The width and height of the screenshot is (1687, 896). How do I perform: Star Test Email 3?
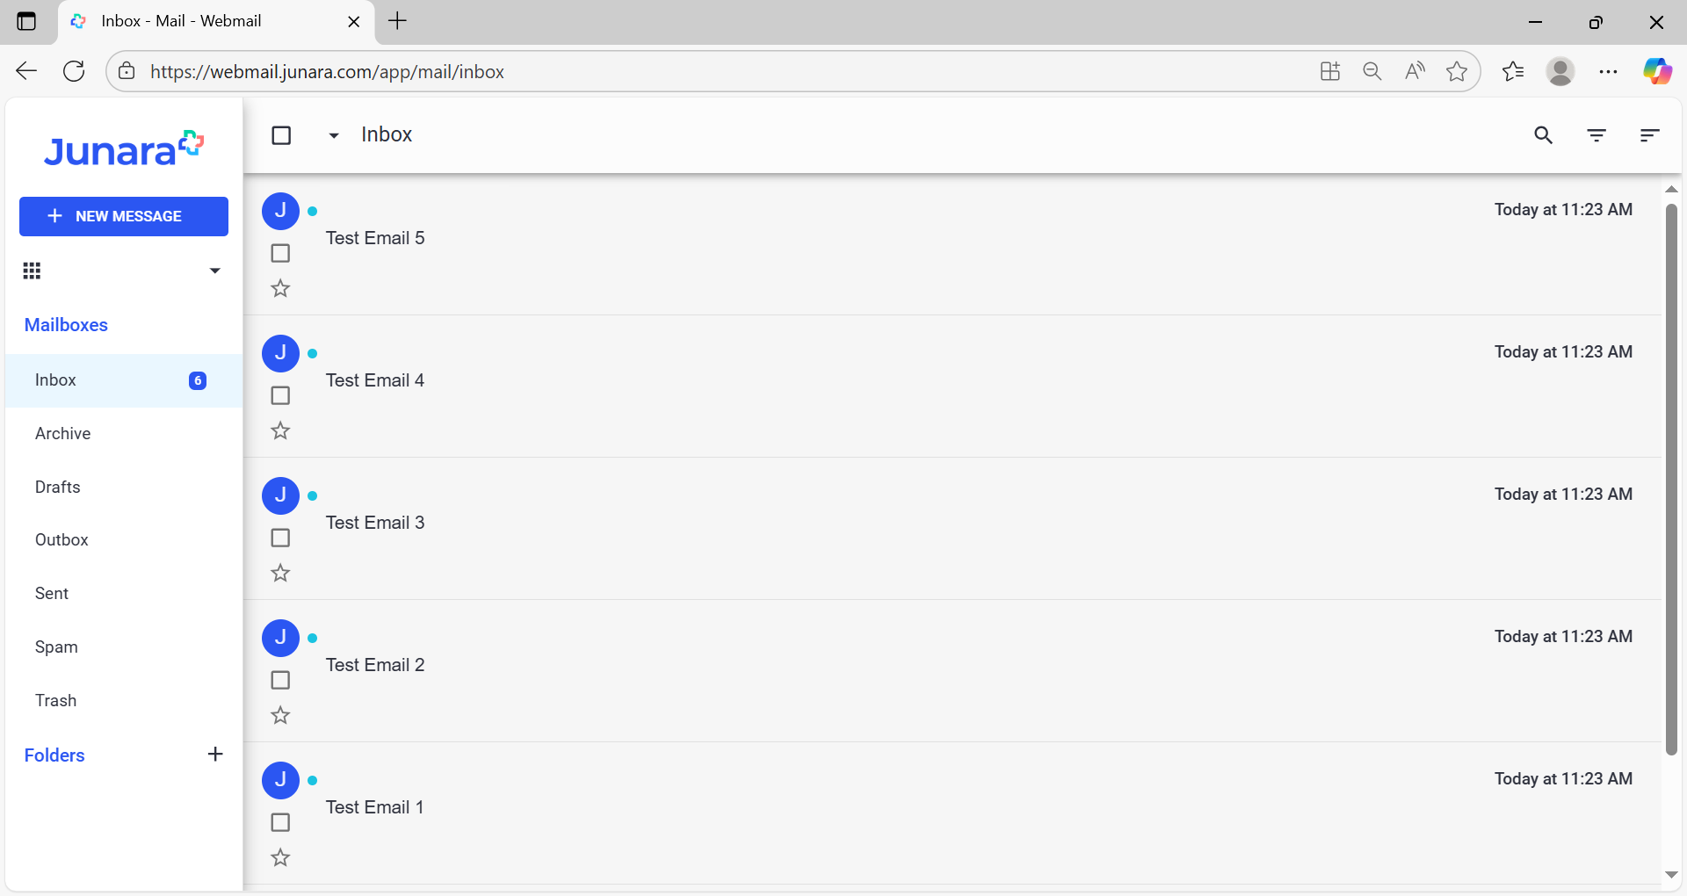click(280, 573)
